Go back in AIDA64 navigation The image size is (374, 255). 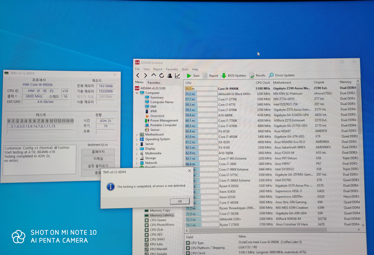tap(138, 76)
